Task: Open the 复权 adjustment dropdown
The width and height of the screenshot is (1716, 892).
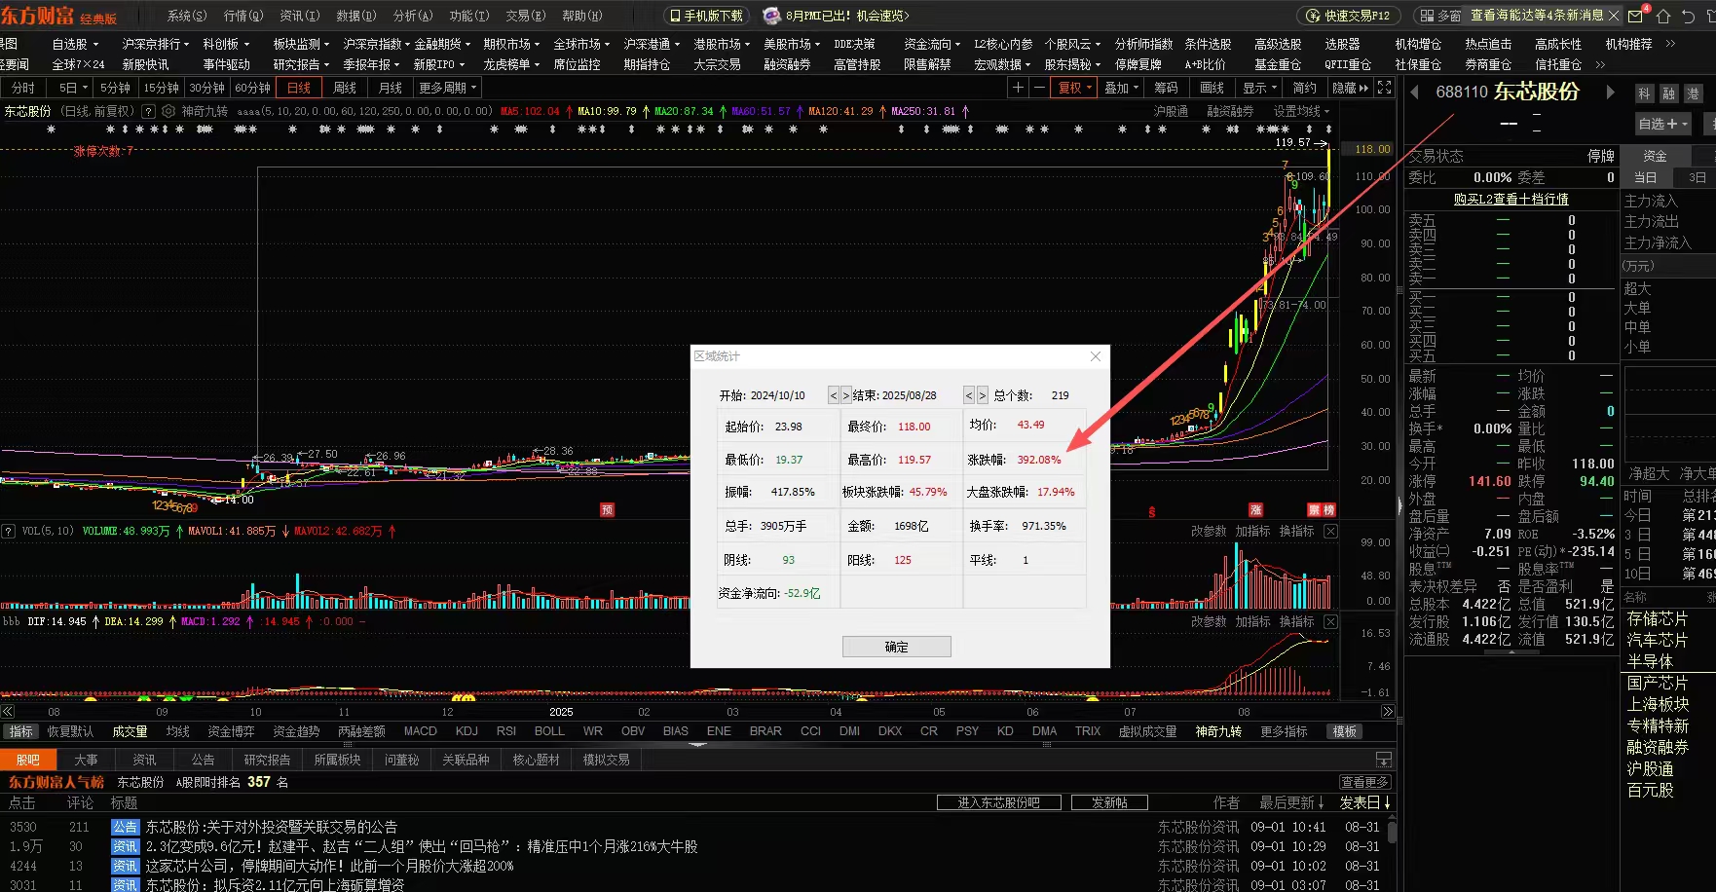Action: 1074,88
